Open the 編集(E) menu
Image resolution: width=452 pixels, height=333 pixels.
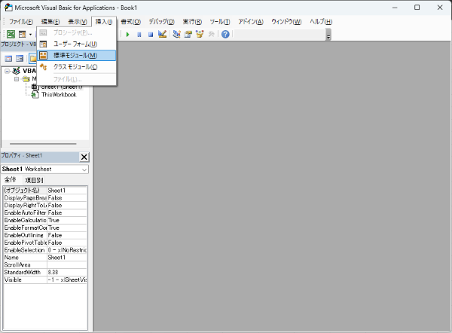(50, 22)
